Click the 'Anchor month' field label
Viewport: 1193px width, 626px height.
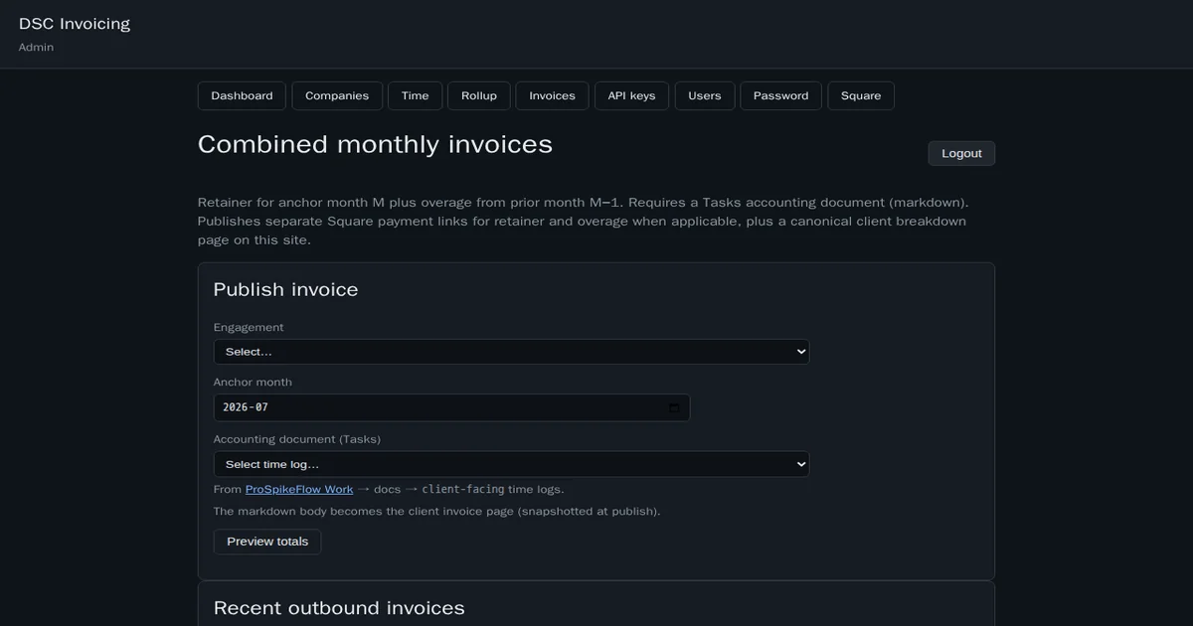click(x=253, y=382)
